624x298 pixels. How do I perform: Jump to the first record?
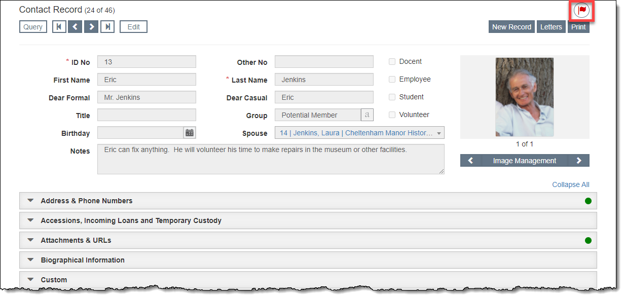tap(59, 27)
